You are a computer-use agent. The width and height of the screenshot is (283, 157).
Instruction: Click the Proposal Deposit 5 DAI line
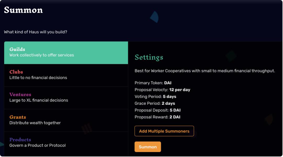point(157,110)
